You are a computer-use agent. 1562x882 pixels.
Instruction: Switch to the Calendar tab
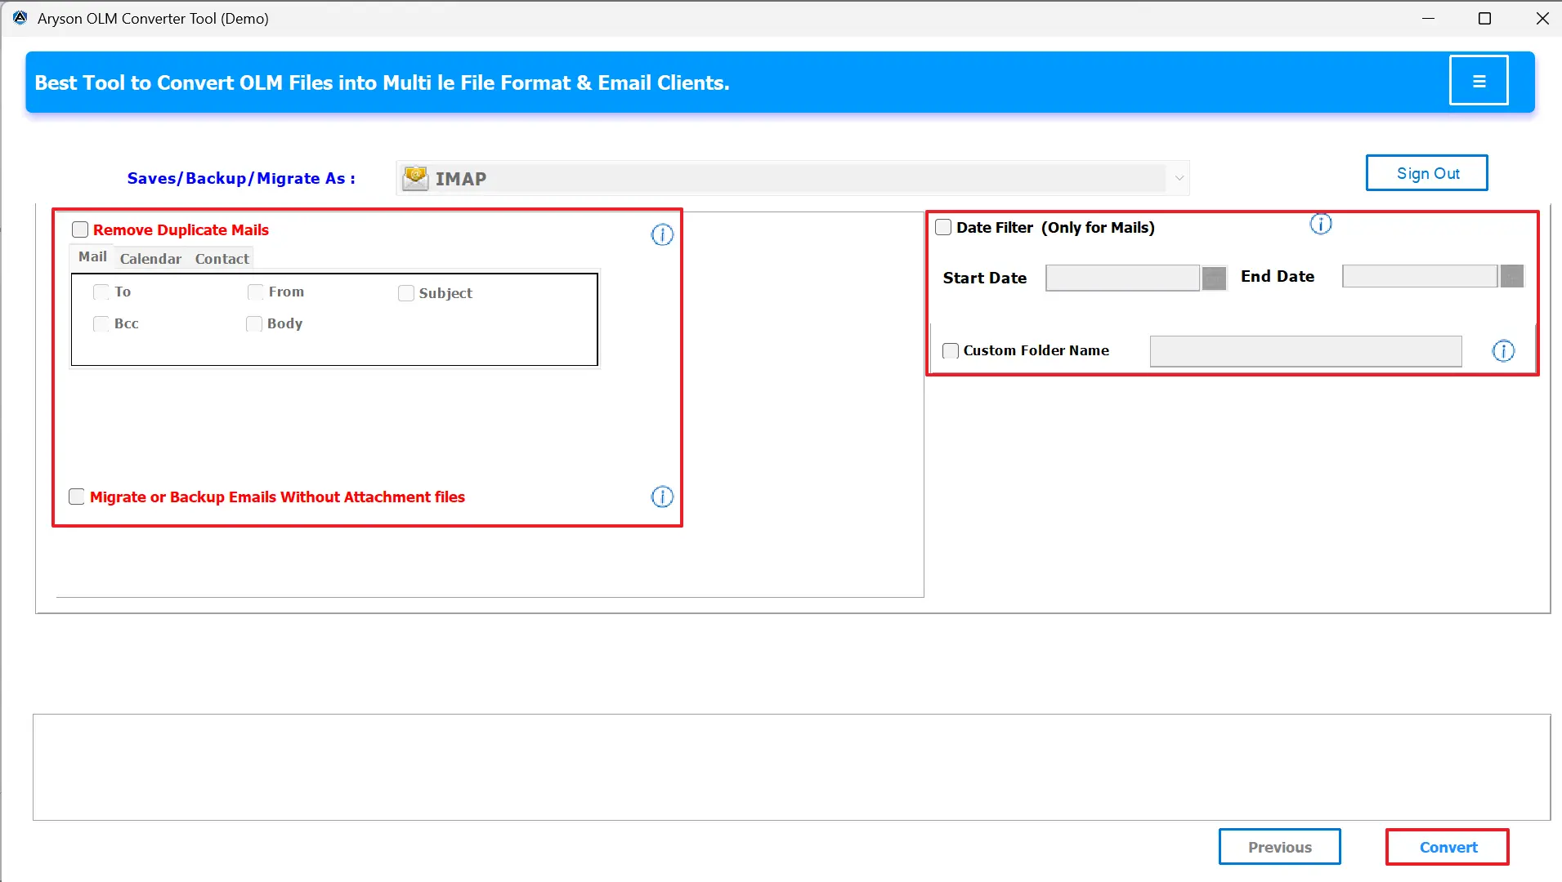click(150, 258)
